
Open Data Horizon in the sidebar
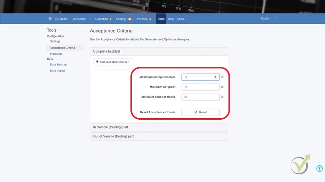(x=58, y=65)
